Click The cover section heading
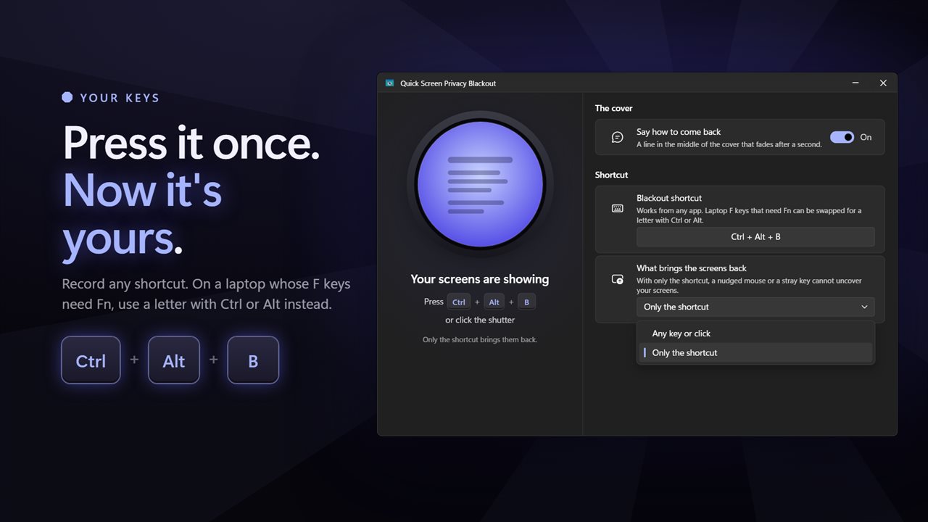Viewport: 928px width, 522px height. click(x=614, y=108)
